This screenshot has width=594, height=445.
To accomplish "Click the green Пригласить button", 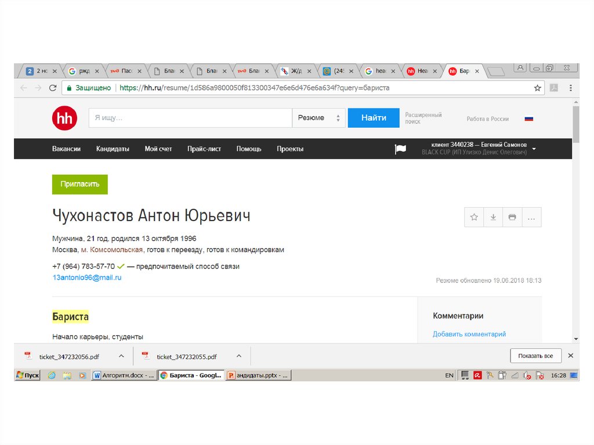I will (80, 184).
